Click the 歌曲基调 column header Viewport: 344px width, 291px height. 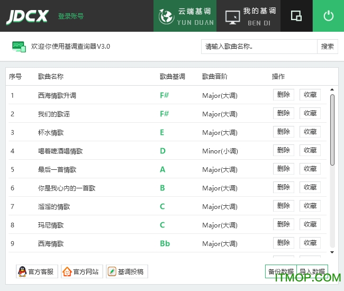click(173, 77)
